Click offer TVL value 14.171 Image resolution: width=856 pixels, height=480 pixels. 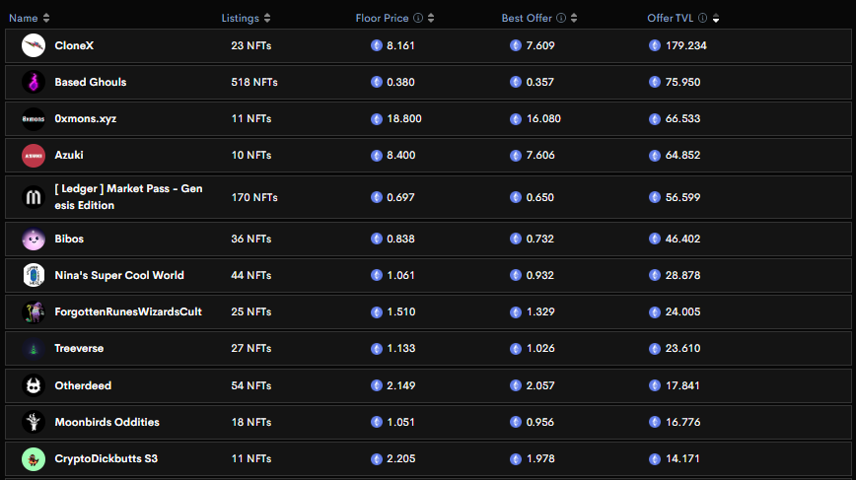(x=682, y=458)
